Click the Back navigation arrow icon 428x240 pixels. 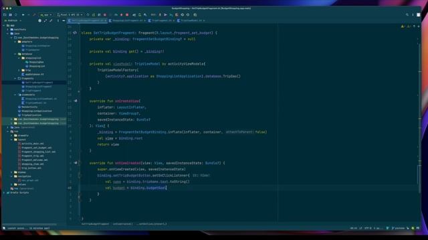click(23, 15)
